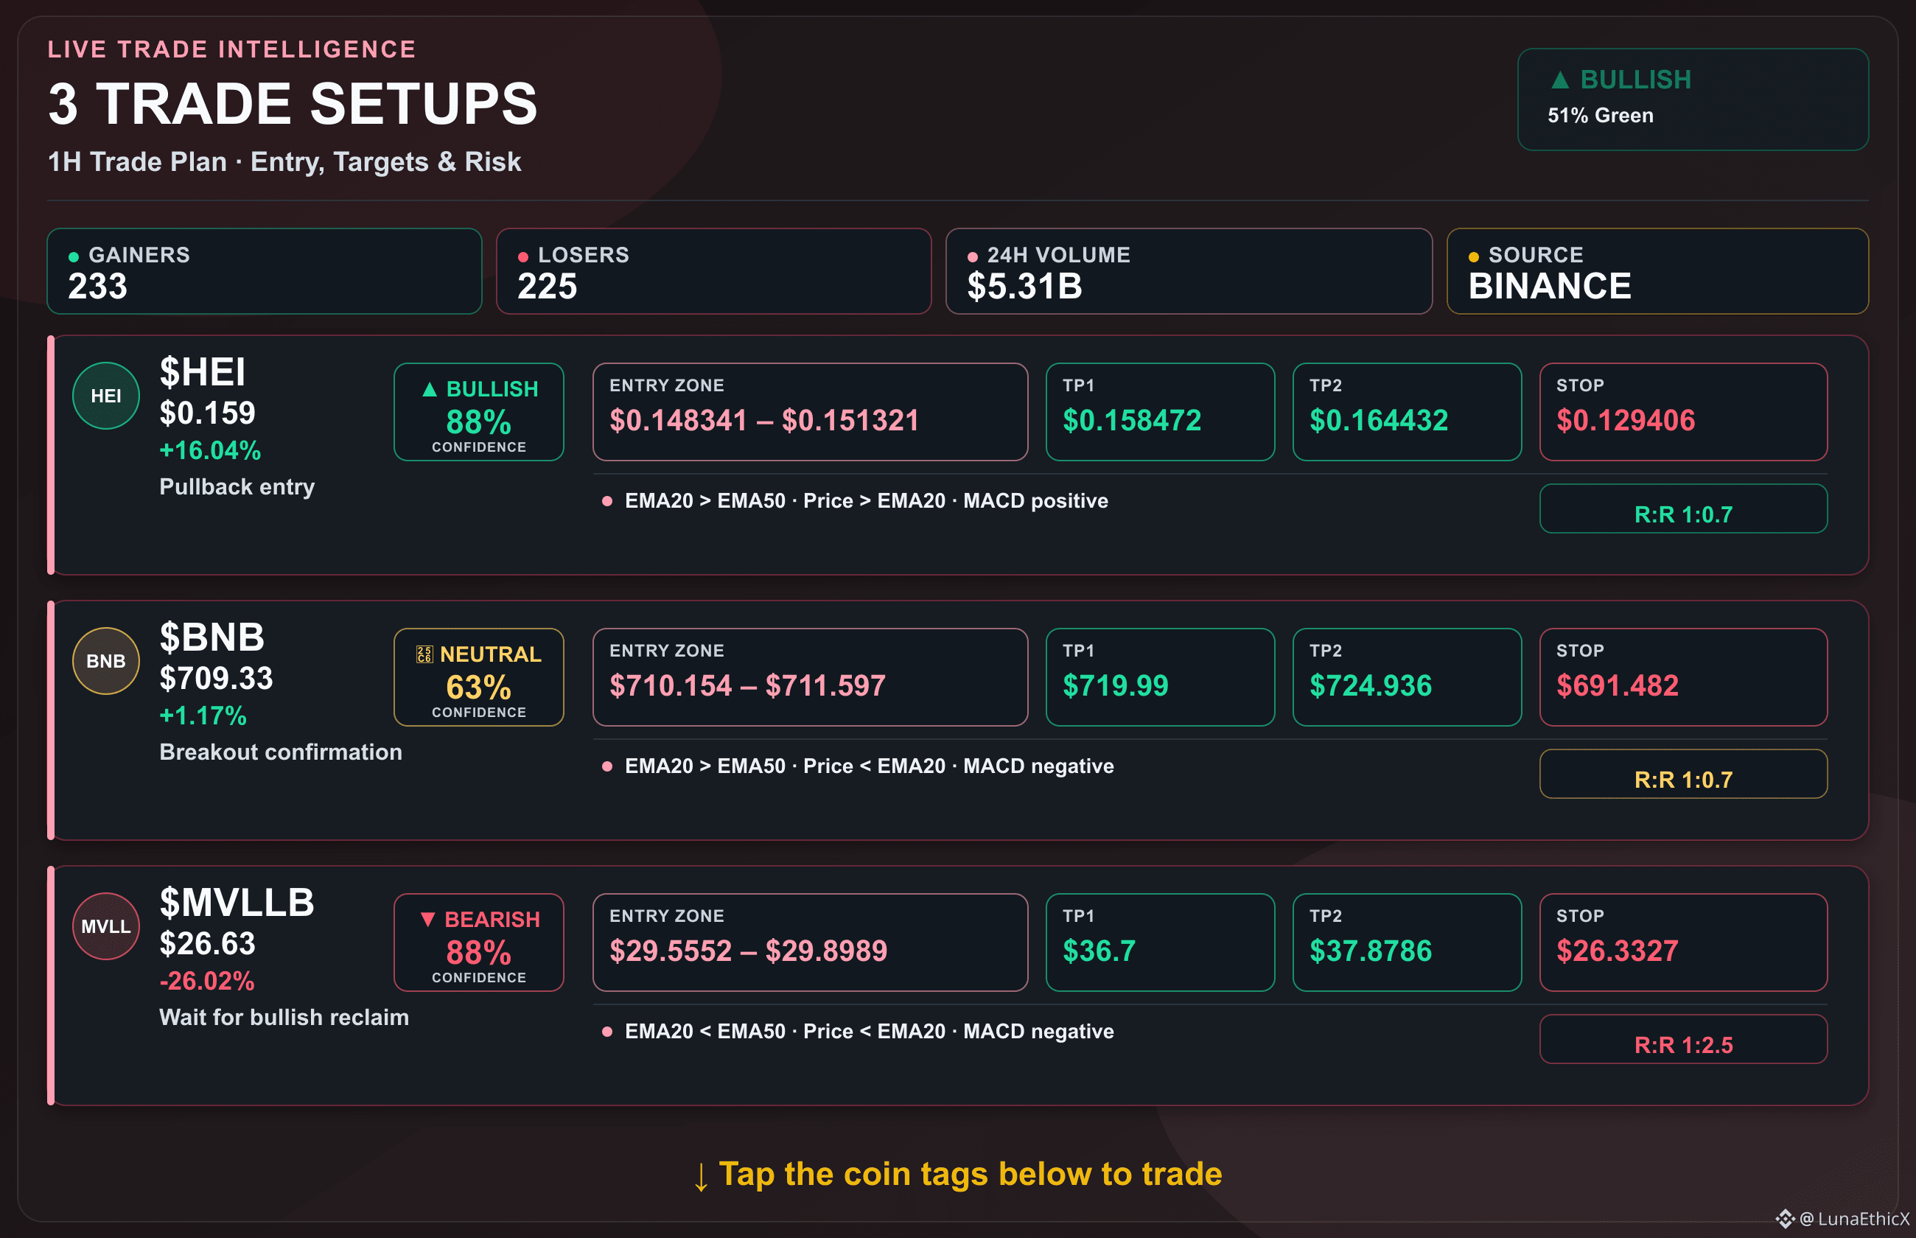
Task: Click BNB change +1.17%
Action: click(203, 716)
